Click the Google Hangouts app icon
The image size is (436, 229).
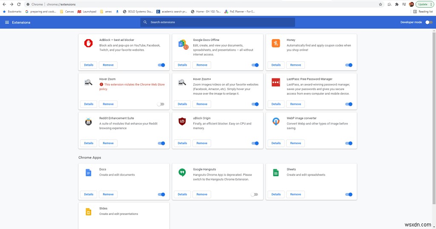pyautogui.click(x=182, y=172)
